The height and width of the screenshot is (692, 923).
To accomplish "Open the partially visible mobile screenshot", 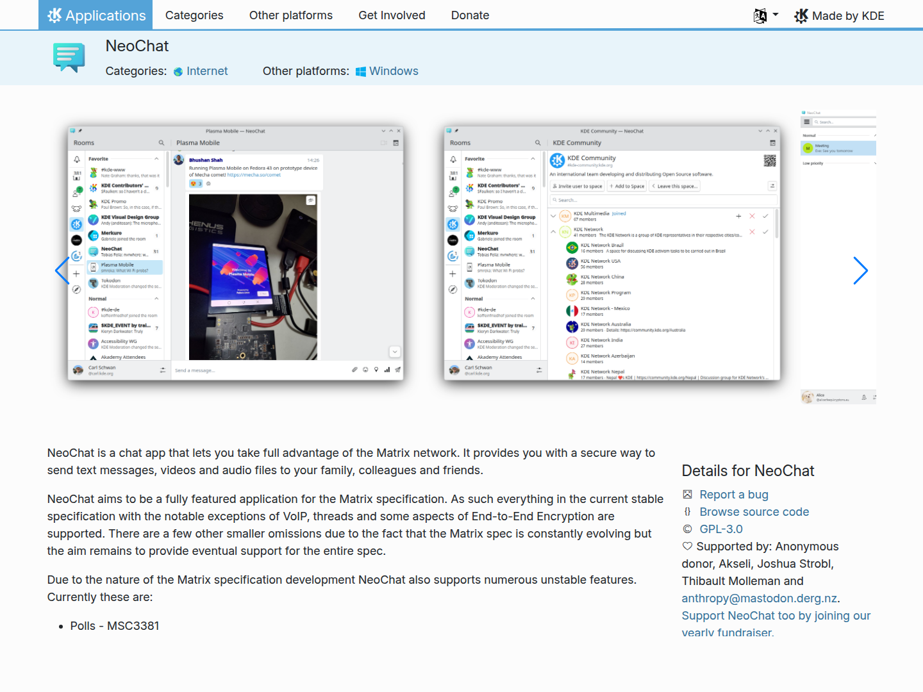I will click(x=838, y=256).
